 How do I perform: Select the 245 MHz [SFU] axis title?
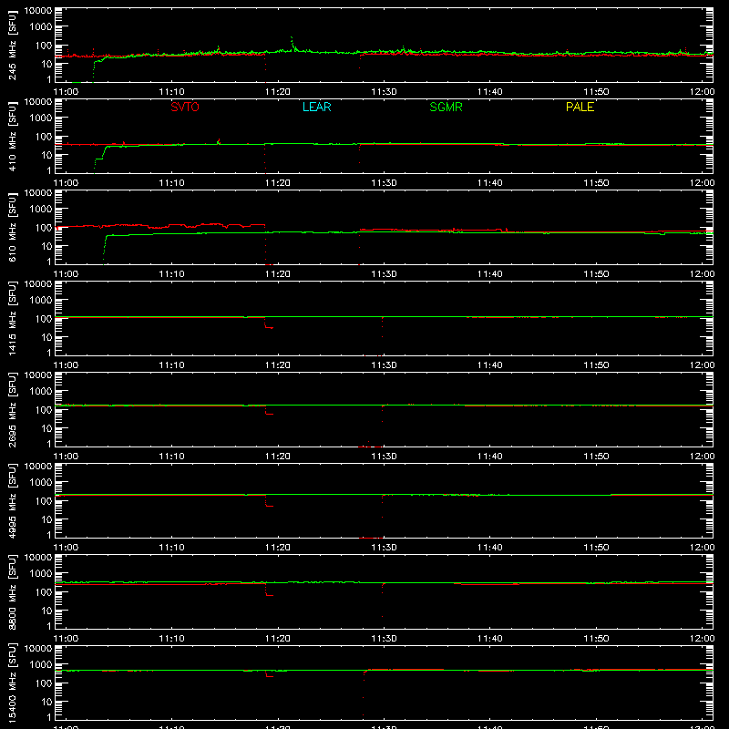click(12, 45)
